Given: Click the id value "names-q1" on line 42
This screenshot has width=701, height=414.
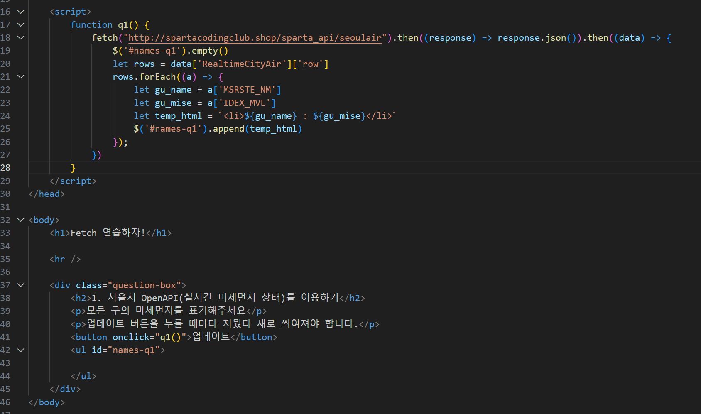Looking at the screenshot, I should tap(134, 350).
